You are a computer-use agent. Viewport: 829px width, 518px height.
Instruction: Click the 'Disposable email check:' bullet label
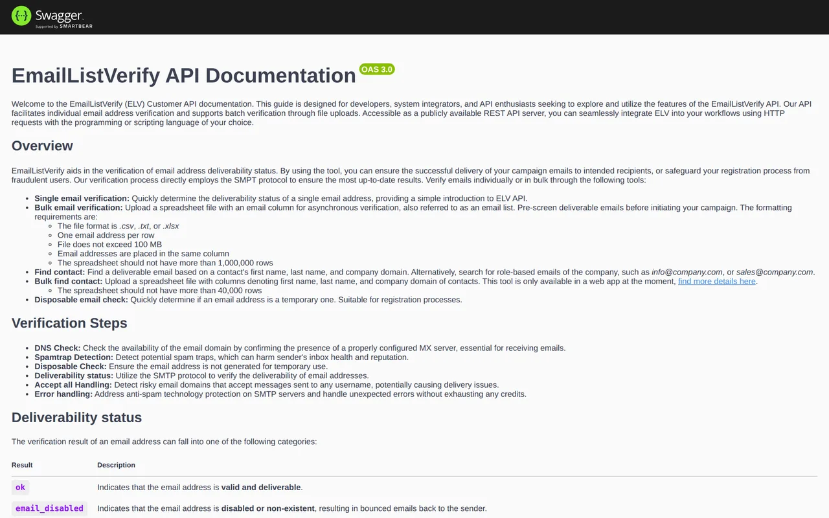81,300
